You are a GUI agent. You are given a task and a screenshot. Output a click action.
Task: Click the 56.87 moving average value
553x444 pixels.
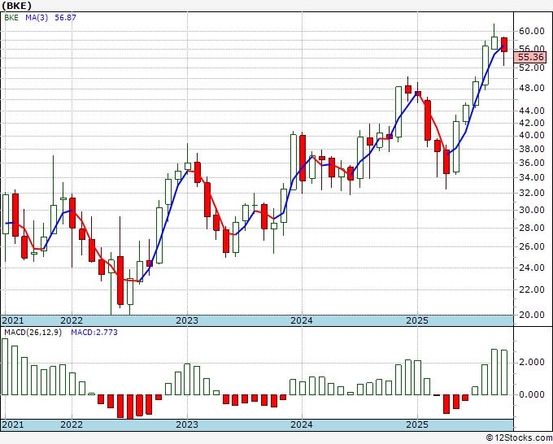coord(65,18)
